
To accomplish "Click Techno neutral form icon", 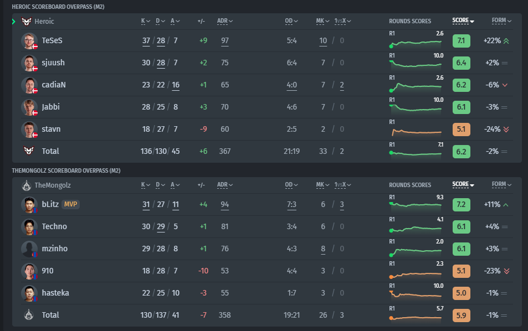I will [x=505, y=227].
